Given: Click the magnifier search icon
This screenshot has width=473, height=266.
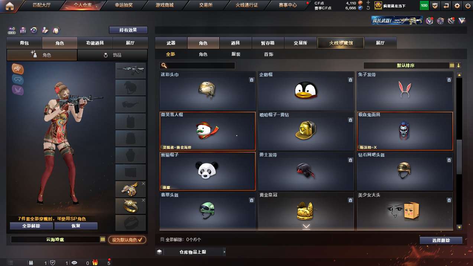Looking at the screenshot, I should pos(164,65).
